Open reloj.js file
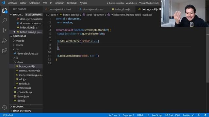The width and height of the screenshot is (209, 117). 26,79
